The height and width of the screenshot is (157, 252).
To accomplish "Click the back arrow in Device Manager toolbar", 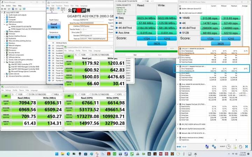I will [2, 9].
